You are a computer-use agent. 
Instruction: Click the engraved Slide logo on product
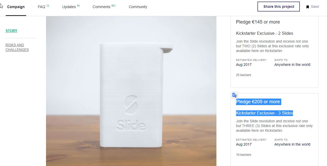pos(131,113)
